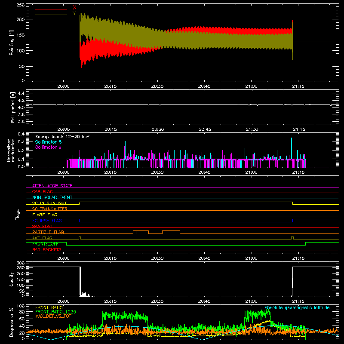Screen dimensions: 344x344
Task: Click the ATTENUATOR_STATE flag label
Action: tap(52, 186)
